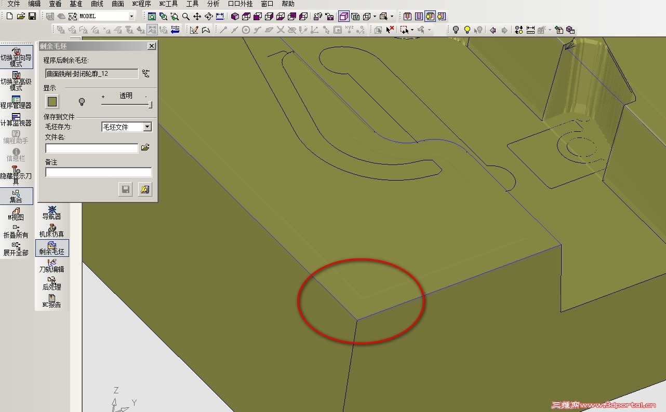Click the 备注 notes input field
The image size is (666, 412).
pyautogui.click(x=99, y=172)
